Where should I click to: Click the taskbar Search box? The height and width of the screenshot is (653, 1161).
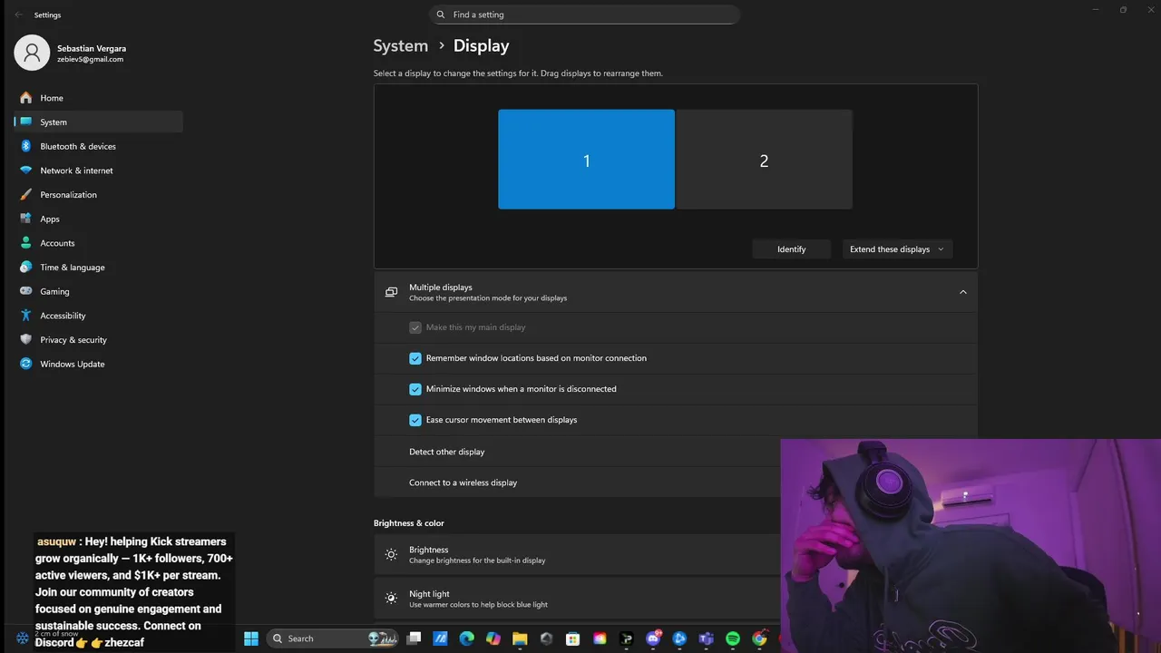pyautogui.click(x=333, y=638)
